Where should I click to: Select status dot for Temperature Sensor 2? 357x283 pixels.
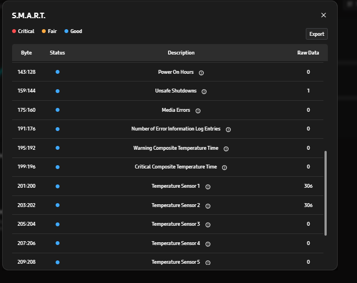point(58,205)
